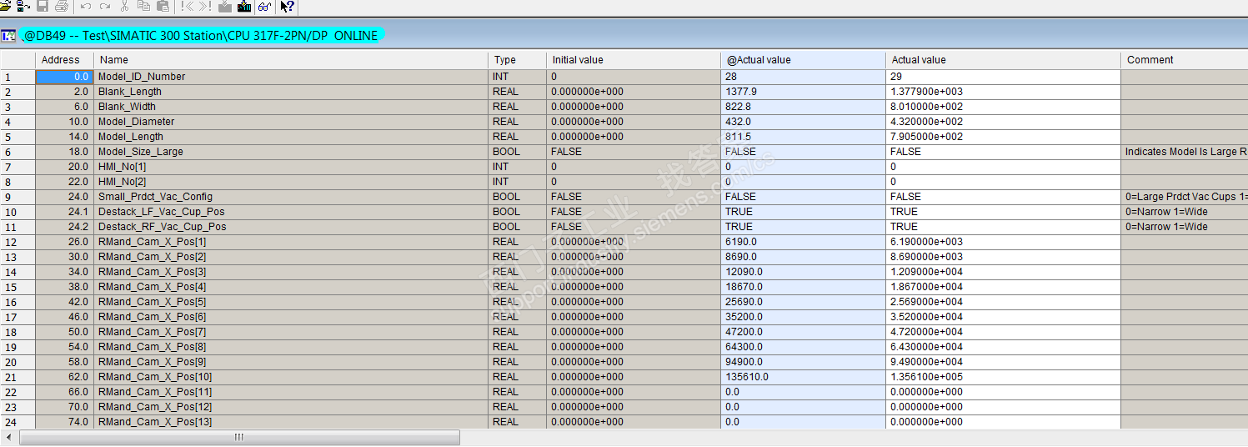Click the Type column header
This screenshot has height=447, width=1248.
pyautogui.click(x=517, y=60)
